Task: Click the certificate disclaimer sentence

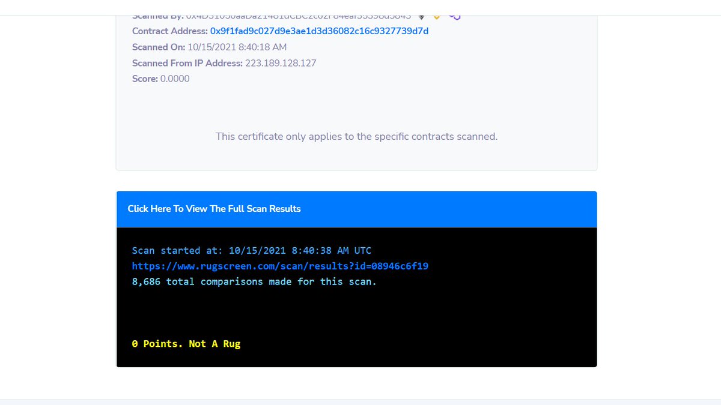Action: pos(356,136)
